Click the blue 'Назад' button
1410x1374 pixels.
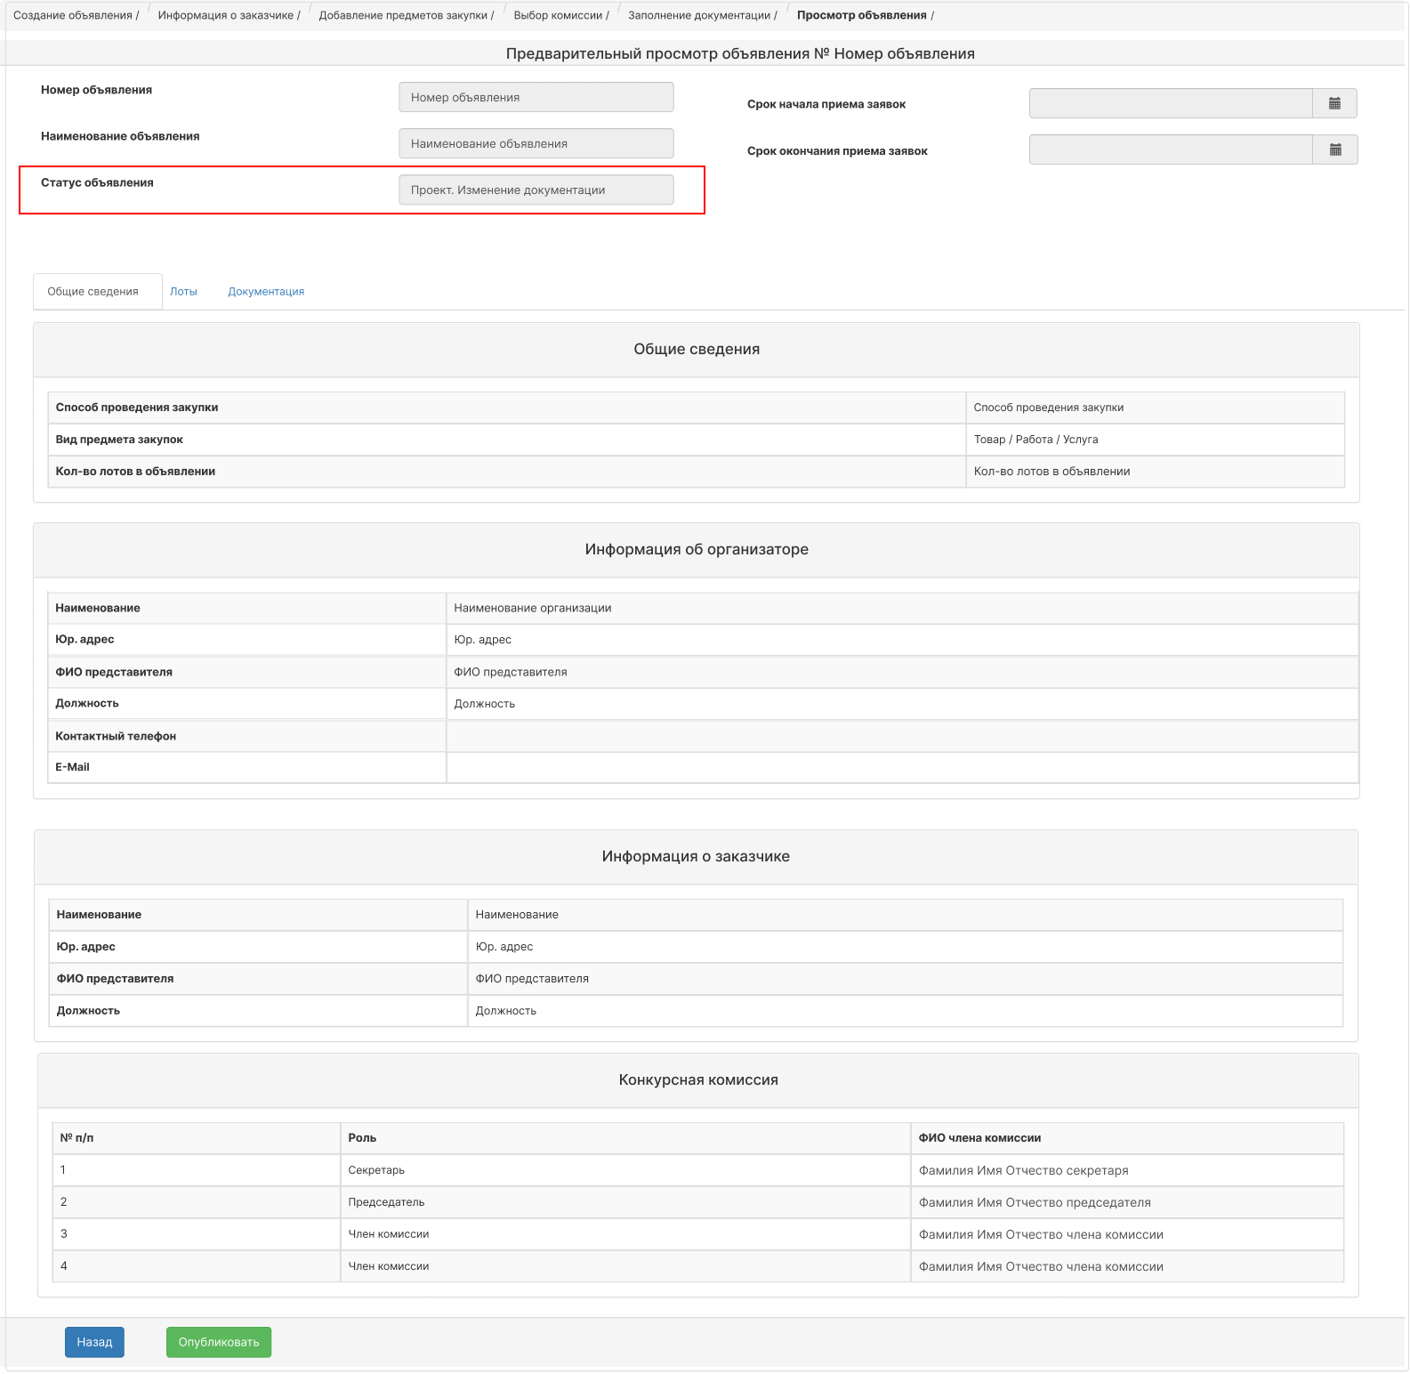(94, 1342)
